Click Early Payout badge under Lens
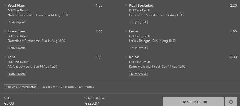The image size is (240, 106). [17, 74]
